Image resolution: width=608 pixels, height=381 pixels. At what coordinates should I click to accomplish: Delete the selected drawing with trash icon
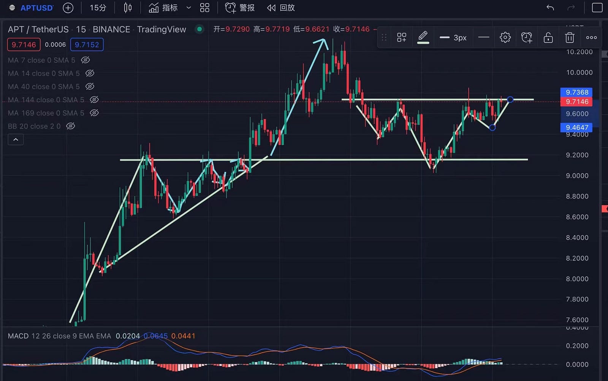tap(569, 38)
